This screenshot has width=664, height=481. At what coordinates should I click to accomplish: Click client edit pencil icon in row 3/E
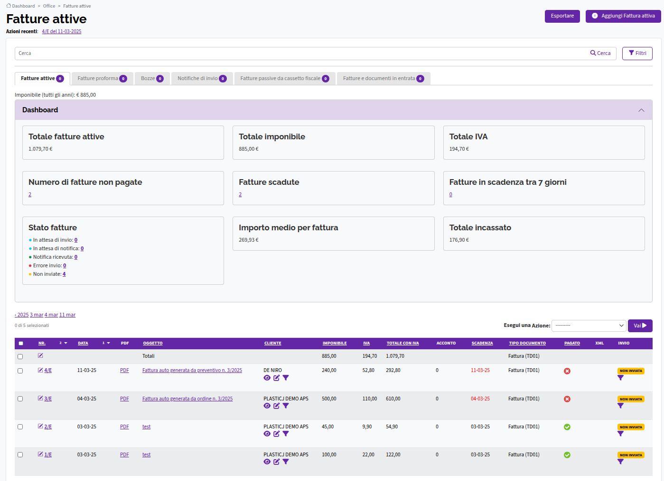277,406
